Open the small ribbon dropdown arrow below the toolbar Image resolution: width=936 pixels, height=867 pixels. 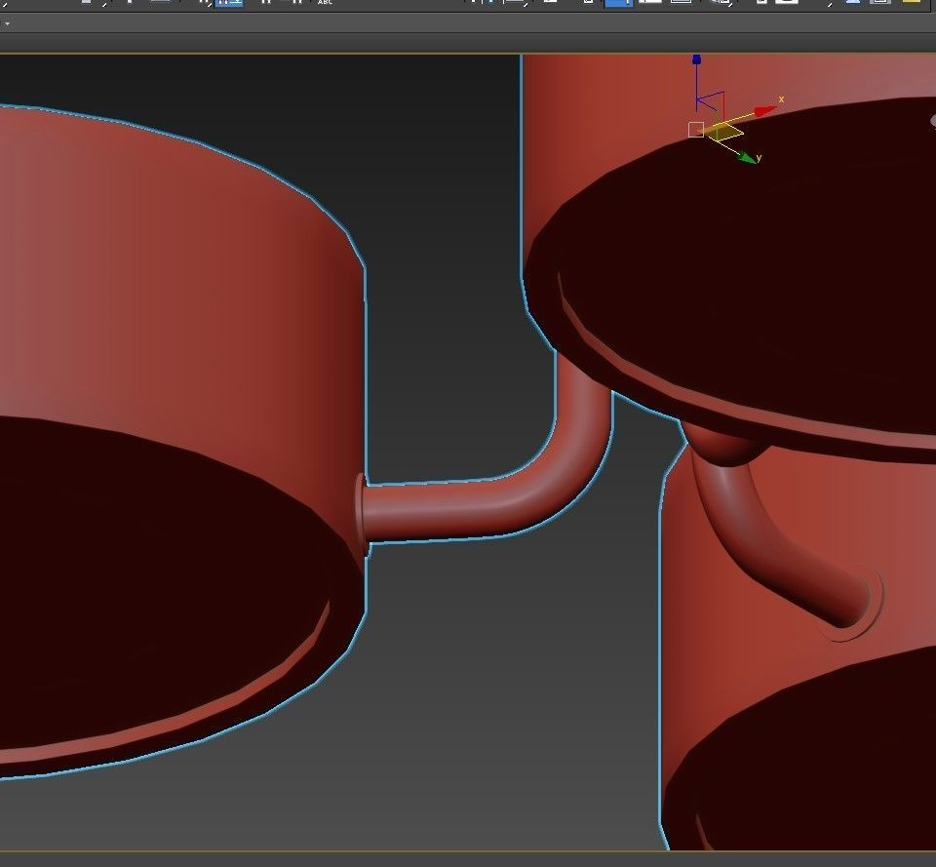(x=7, y=23)
